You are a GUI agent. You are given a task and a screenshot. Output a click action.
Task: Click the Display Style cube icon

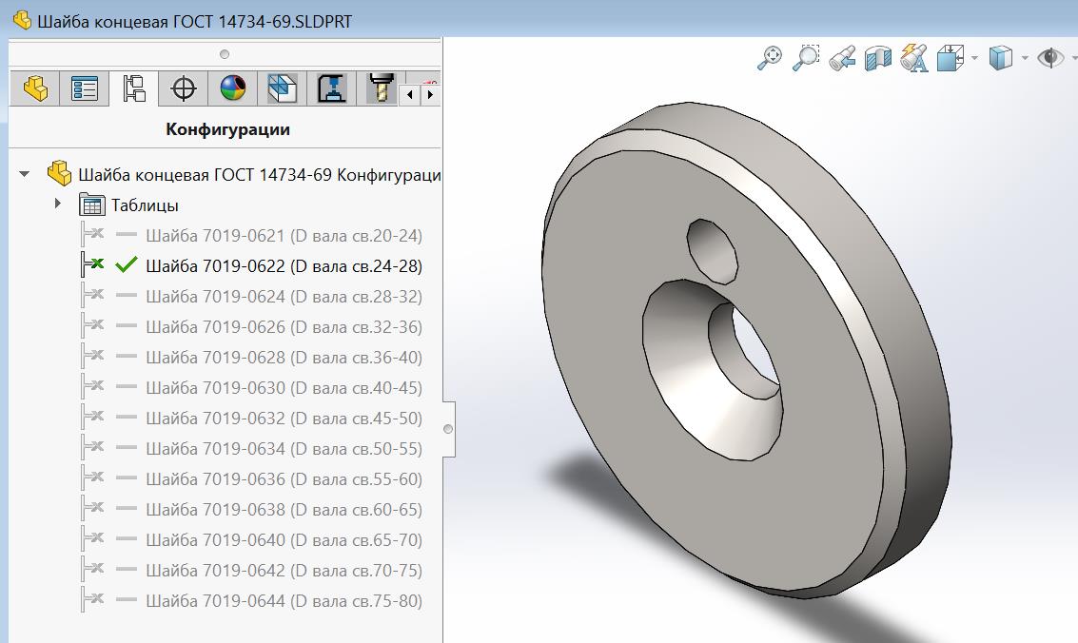[x=1000, y=58]
